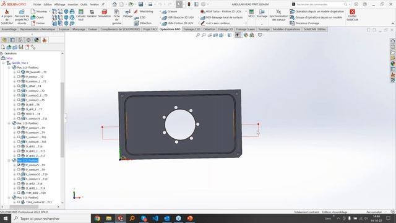Collapse the Mac 1 (2- Position) node
Screen dimensions: 396x223
click(x=9, y=123)
